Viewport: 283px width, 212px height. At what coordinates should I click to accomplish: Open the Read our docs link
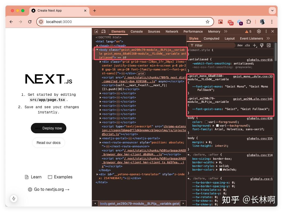point(48,143)
